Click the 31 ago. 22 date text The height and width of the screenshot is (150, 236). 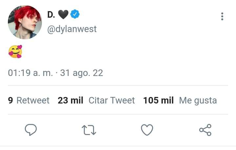click(82, 73)
